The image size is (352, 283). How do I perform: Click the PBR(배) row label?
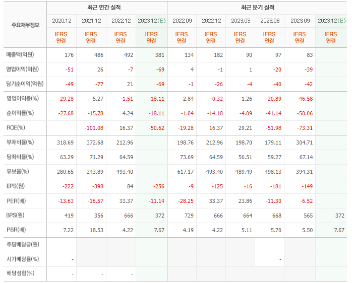[x=16, y=230]
